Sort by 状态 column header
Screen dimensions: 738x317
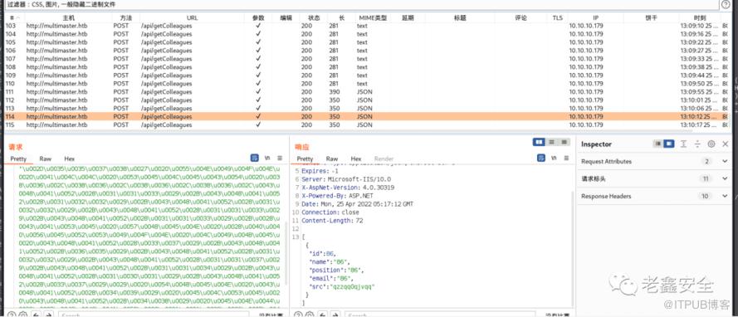point(314,18)
